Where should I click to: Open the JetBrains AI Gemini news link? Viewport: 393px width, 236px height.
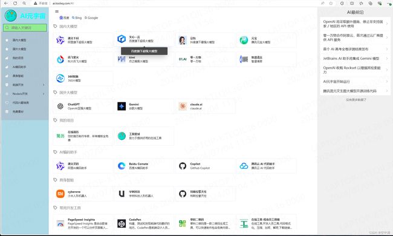pyautogui.click(x=351, y=59)
